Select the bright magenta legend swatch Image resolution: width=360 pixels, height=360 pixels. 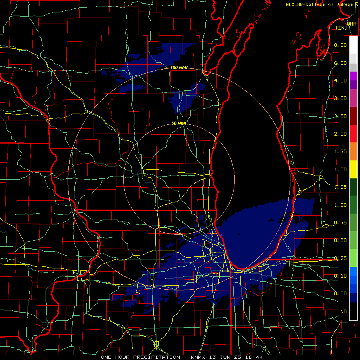pos(353,76)
